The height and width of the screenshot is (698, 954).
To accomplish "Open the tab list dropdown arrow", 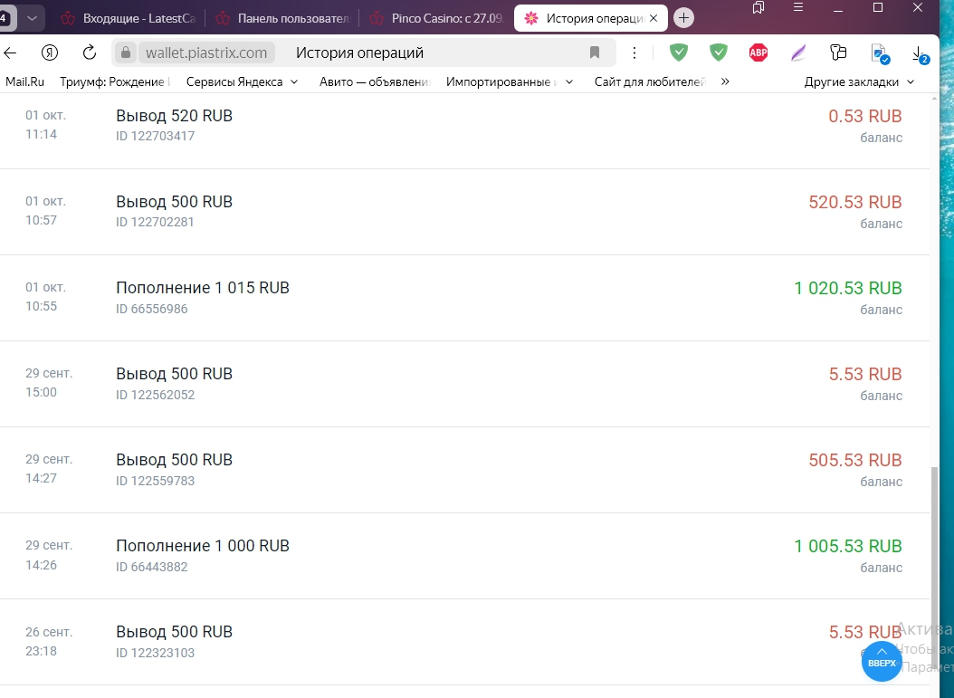I will [33, 18].
